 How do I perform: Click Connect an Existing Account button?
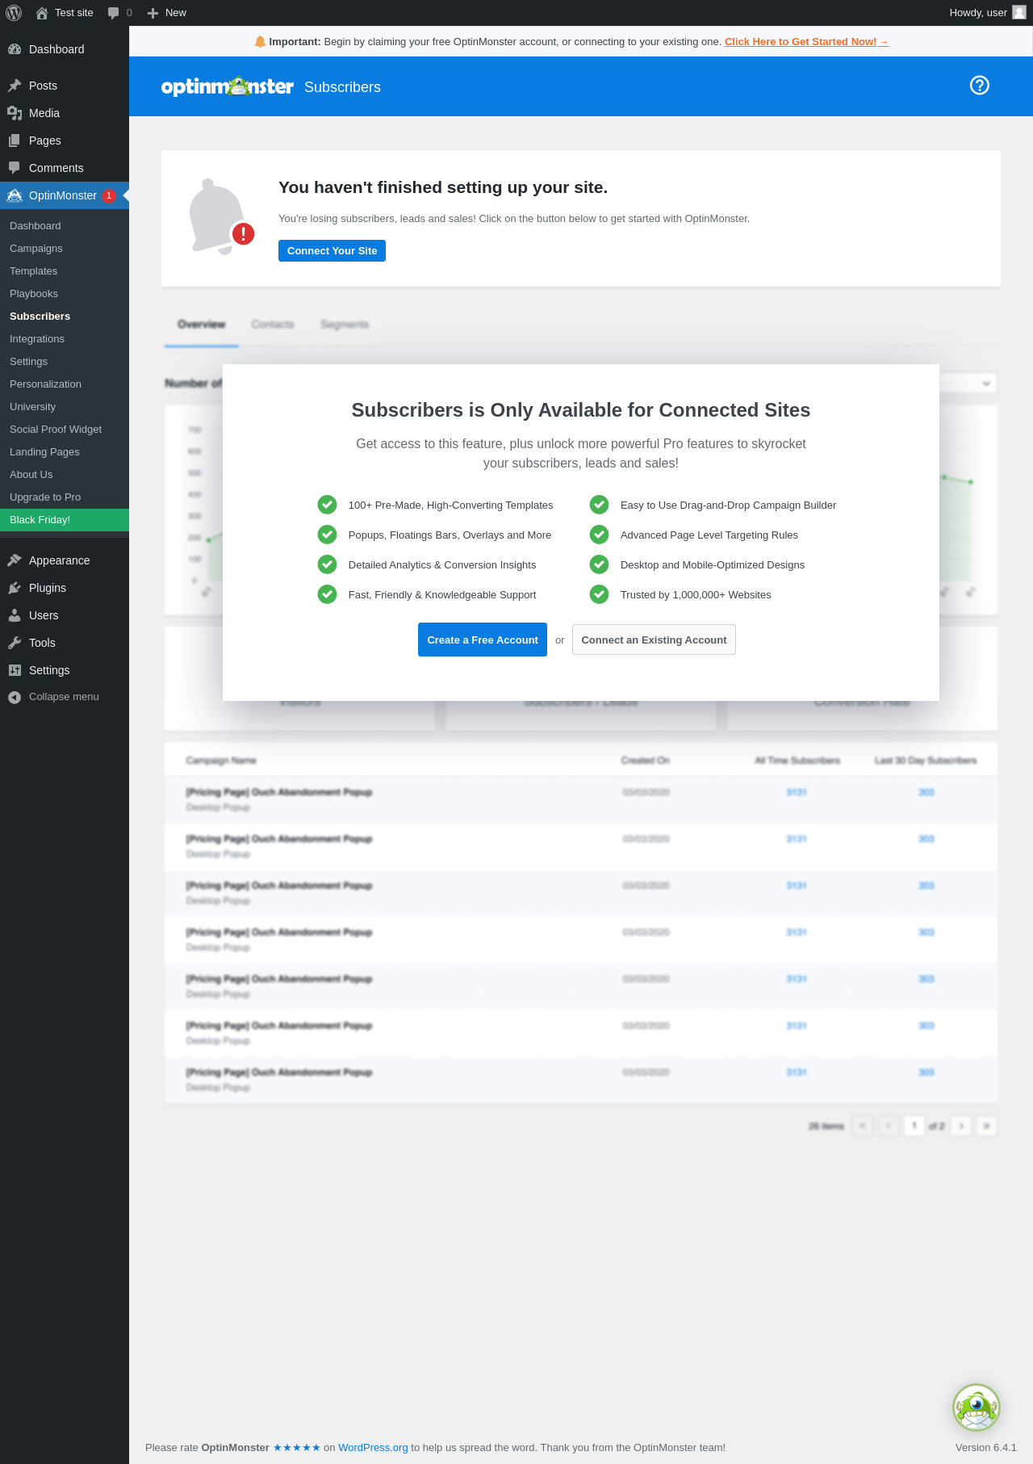[654, 640]
